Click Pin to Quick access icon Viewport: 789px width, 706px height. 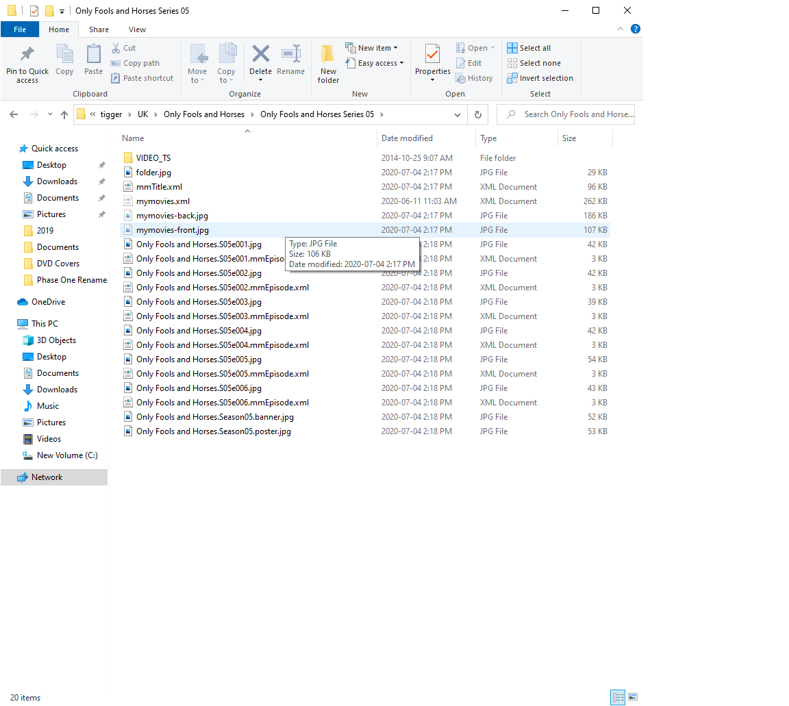27,54
